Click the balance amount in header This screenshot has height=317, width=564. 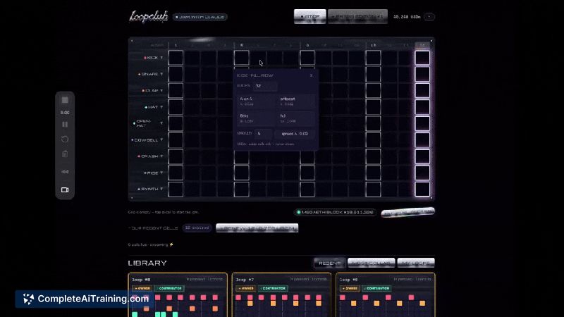407,17
